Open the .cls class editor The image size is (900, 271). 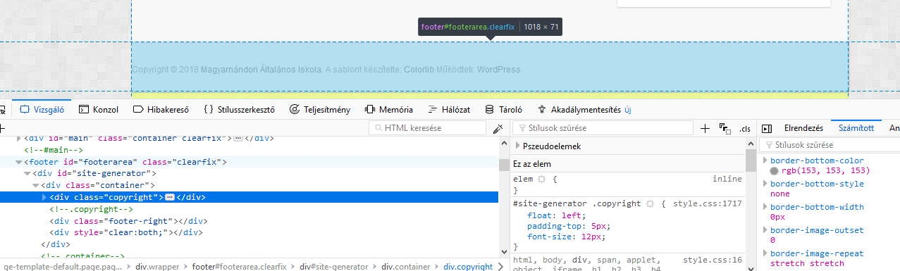[744, 129]
